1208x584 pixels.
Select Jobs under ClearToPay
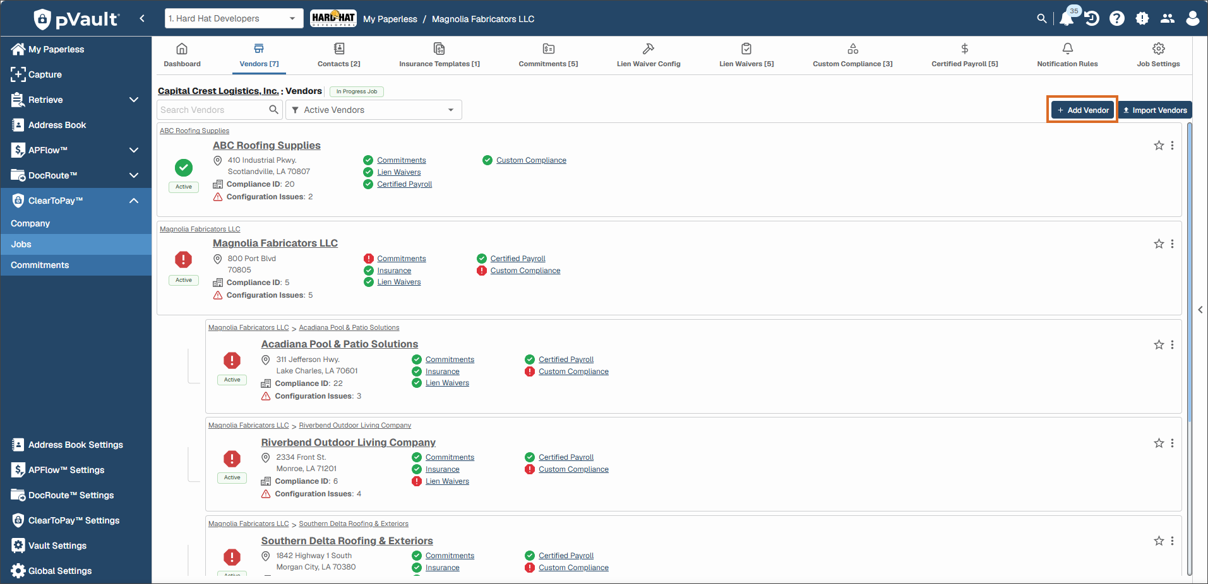pyautogui.click(x=76, y=244)
